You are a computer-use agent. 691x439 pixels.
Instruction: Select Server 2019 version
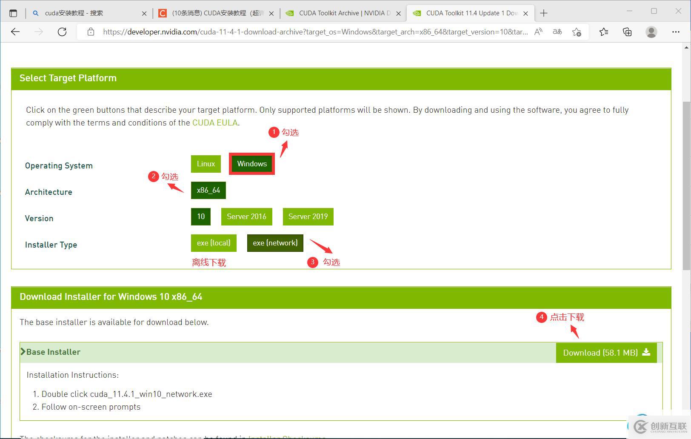(x=308, y=217)
